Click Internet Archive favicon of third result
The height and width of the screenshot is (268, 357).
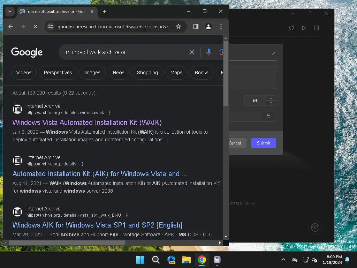17,212
